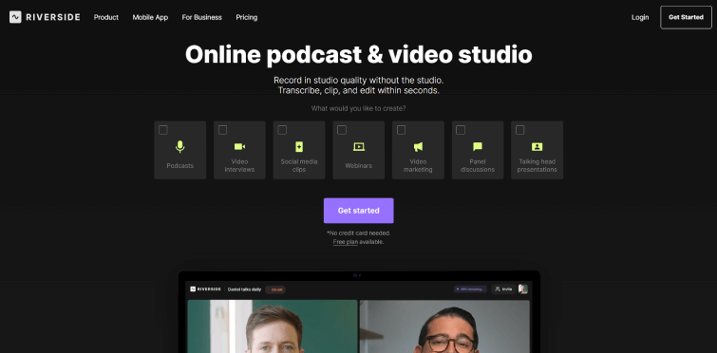Tick the Social media clips checkbox
717x353 pixels.
(x=282, y=130)
